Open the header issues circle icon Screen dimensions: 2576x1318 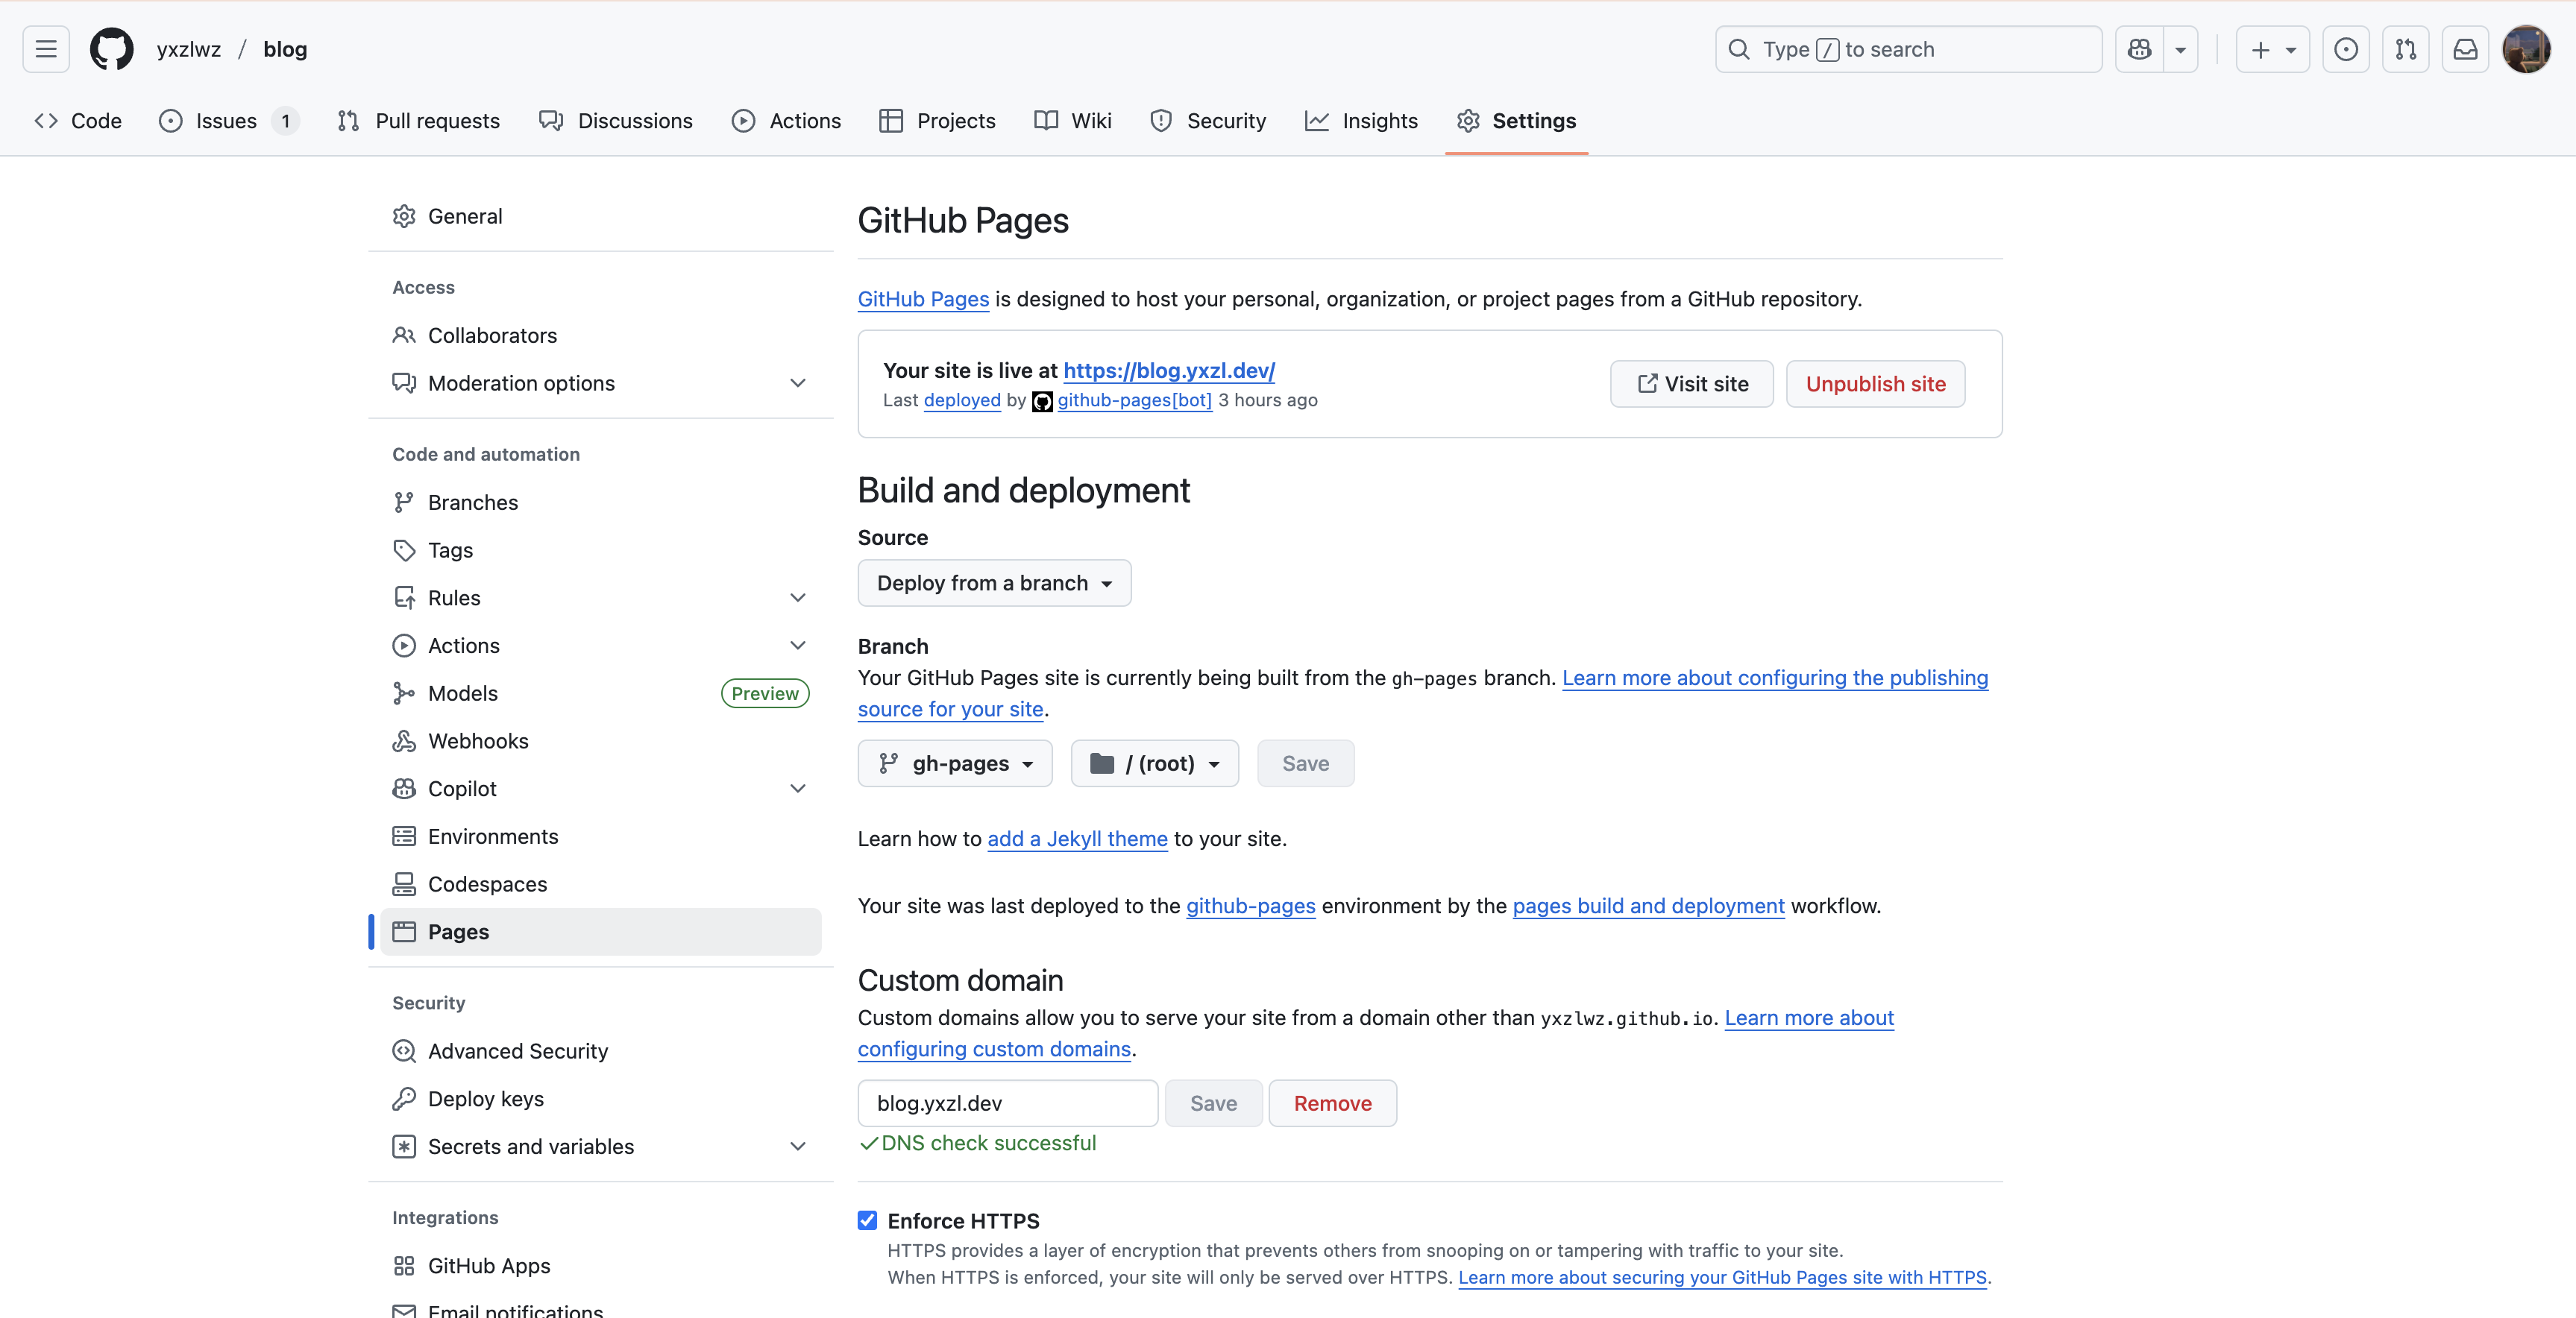[x=2345, y=49]
